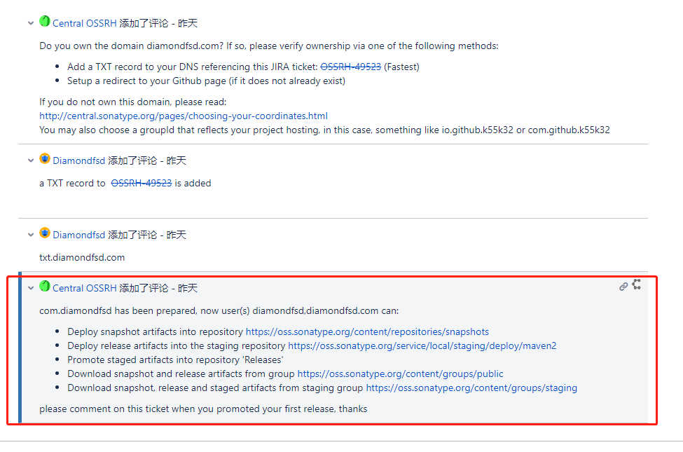The height and width of the screenshot is (452, 683).
Task: Open the snapshots repository URL
Action: pos(367,331)
